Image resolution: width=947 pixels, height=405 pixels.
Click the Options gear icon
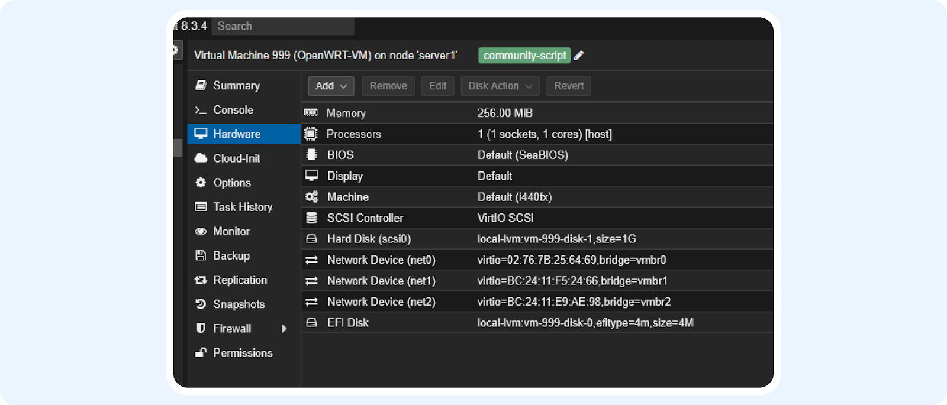(x=201, y=183)
